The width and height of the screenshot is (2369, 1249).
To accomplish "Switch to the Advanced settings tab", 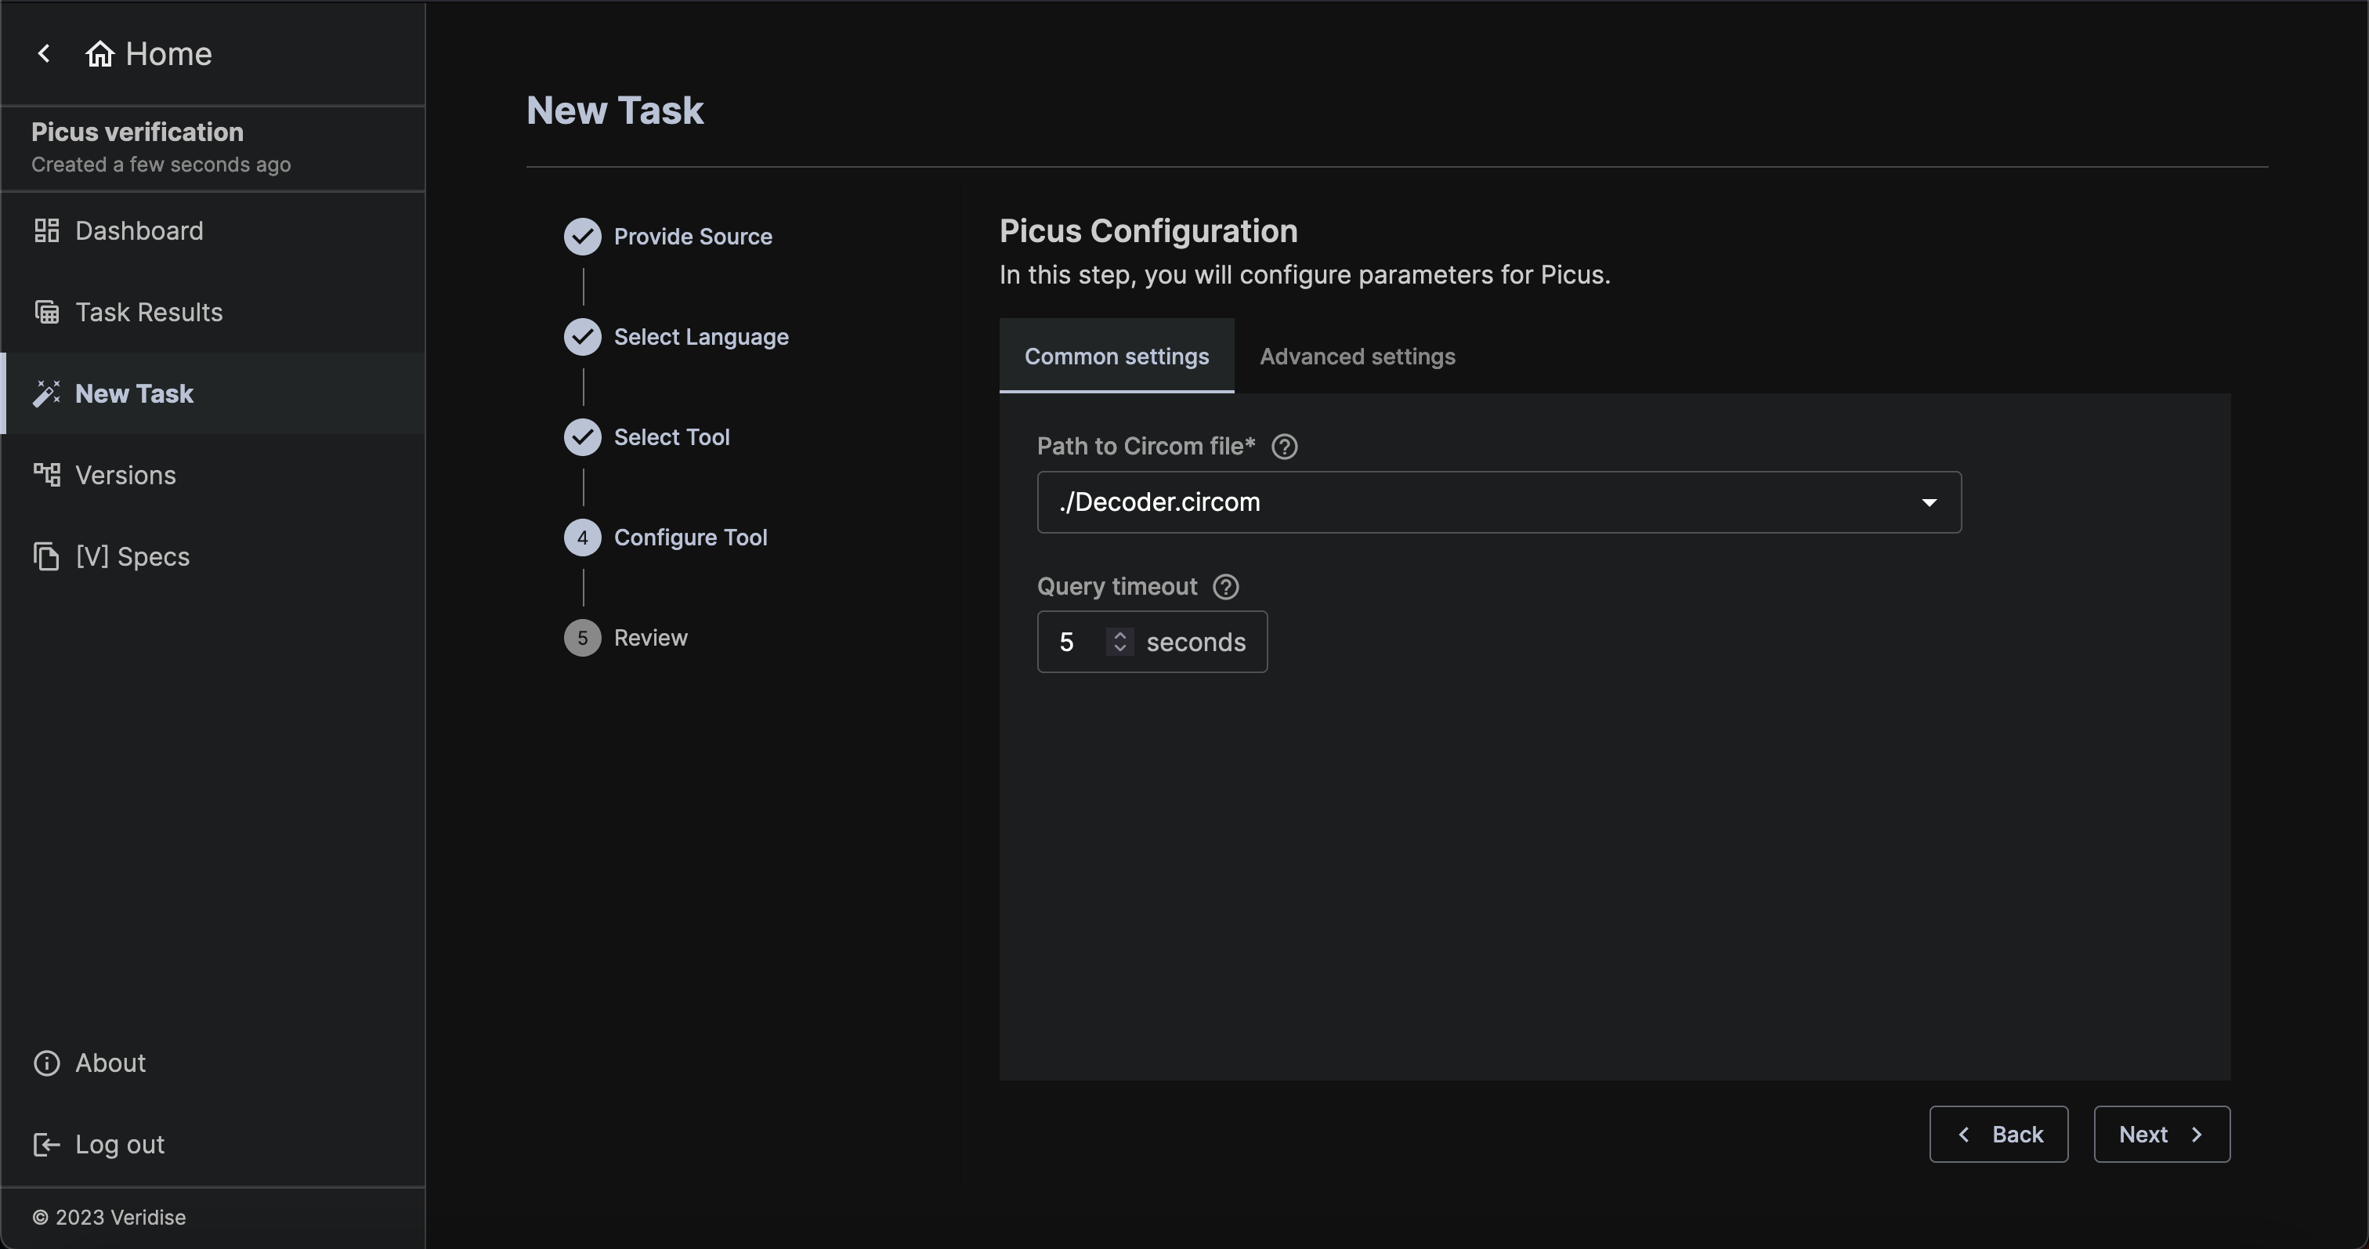I will point(1357,357).
